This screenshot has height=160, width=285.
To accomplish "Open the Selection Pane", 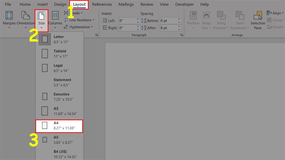I will (258, 20).
